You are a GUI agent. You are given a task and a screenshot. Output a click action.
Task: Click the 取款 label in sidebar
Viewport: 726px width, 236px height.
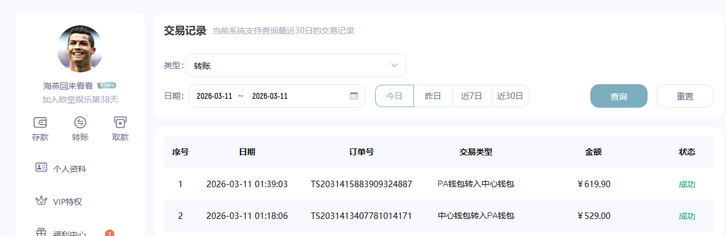(120, 137)
